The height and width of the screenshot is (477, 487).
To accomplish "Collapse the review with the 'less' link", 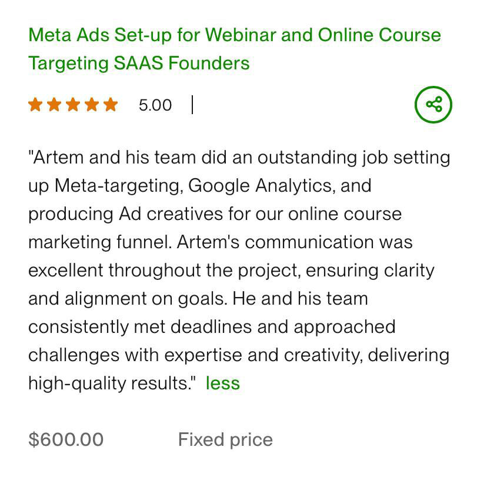I will pos(222,383).
